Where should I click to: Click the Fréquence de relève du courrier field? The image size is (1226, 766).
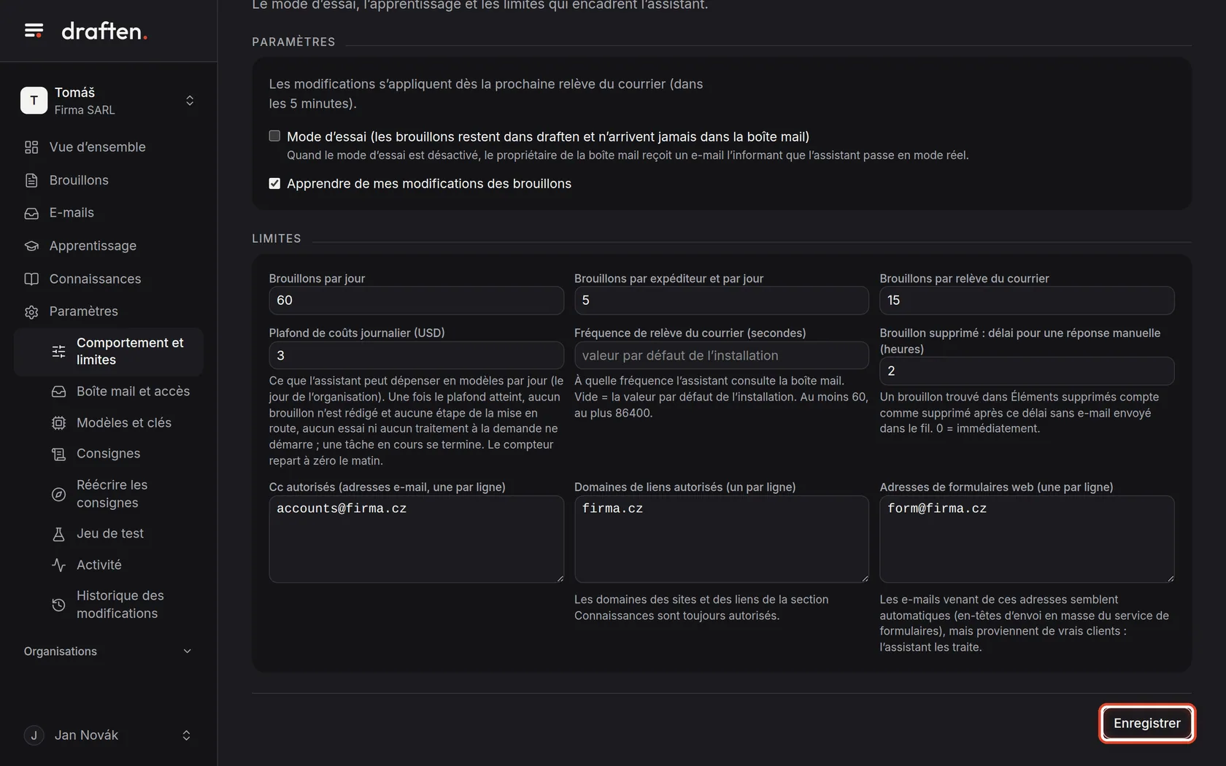[721, 355]
